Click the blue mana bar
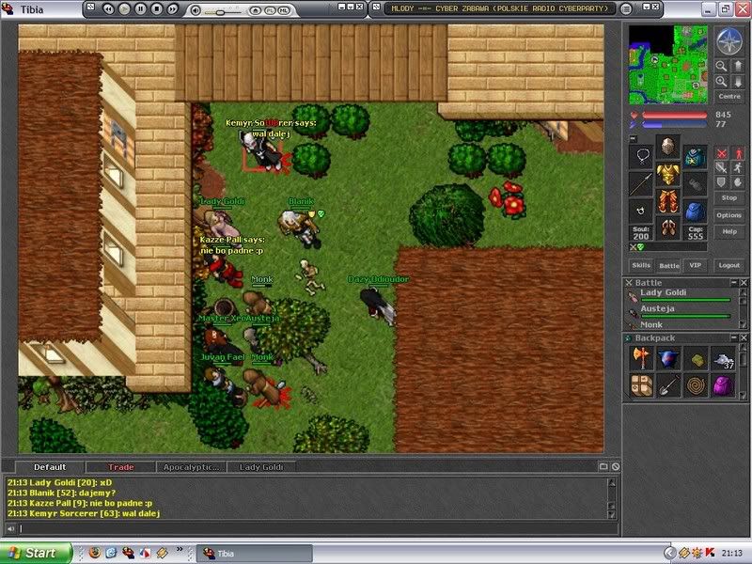The image size is (752, 564). click(x=674, y=125)
